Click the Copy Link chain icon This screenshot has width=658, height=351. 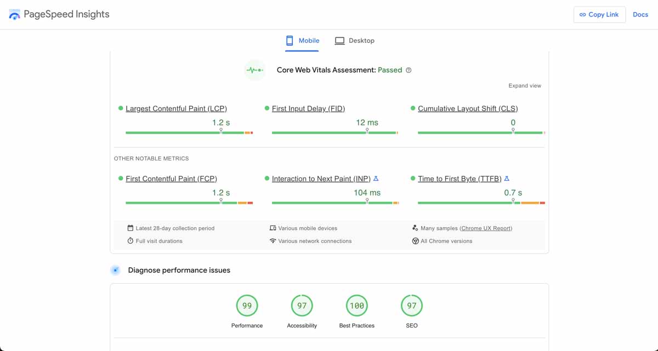(x=583, y=14)
